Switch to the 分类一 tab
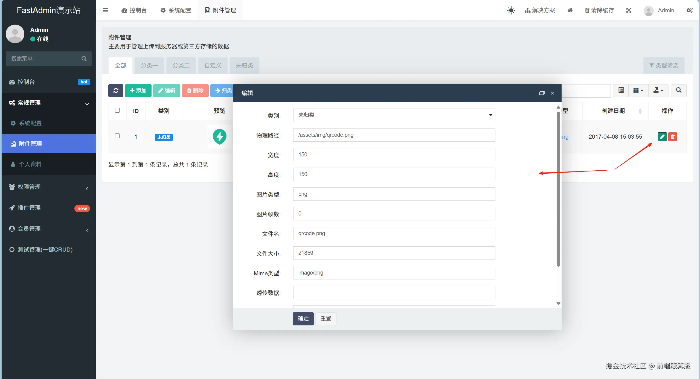The image size is (700, 379). point(149,65)
